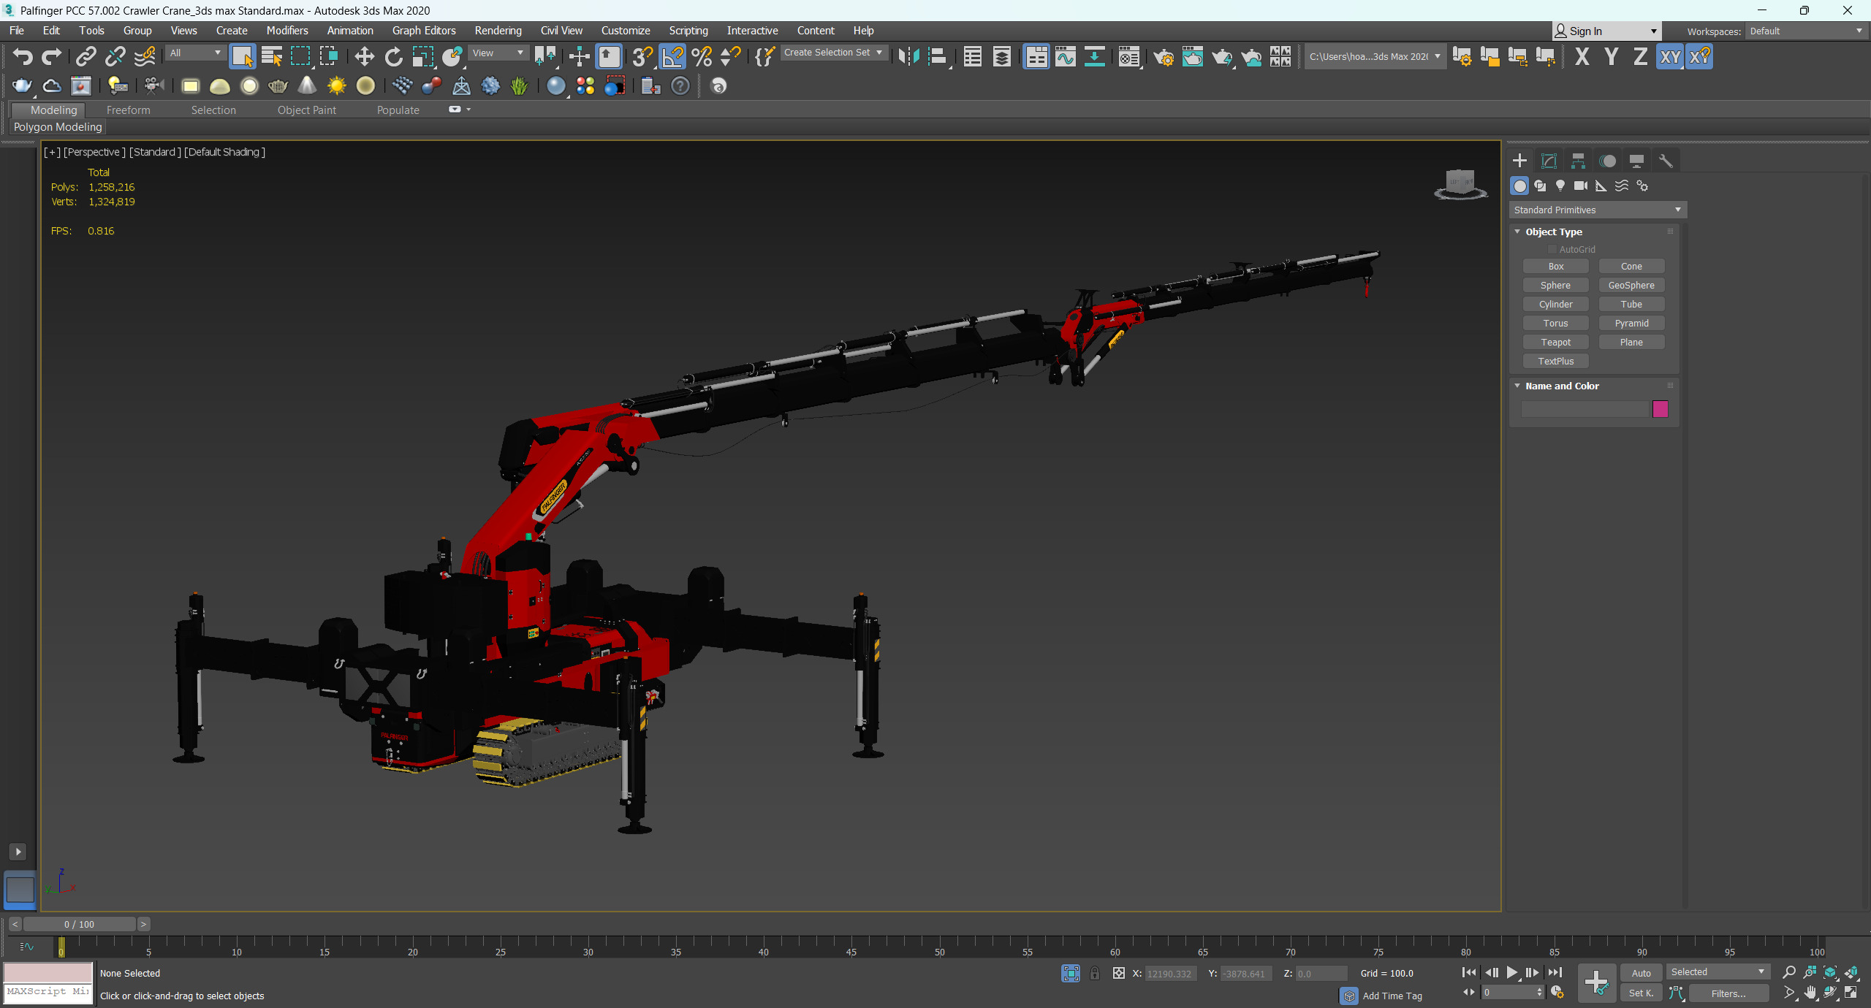
Task: Select Helpers category icon
Action: pyautogui.click(x=1601, y=186)
